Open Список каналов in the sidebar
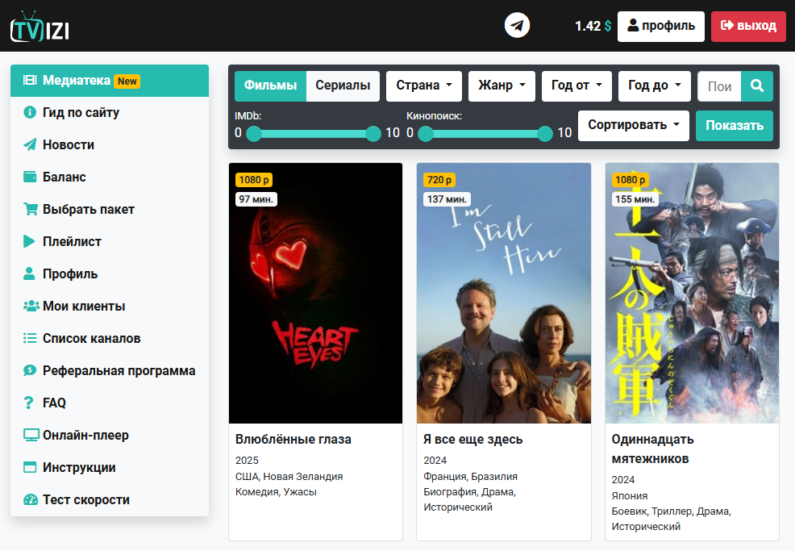The width and height of the screenshot is (795, 551). (110, 338)
